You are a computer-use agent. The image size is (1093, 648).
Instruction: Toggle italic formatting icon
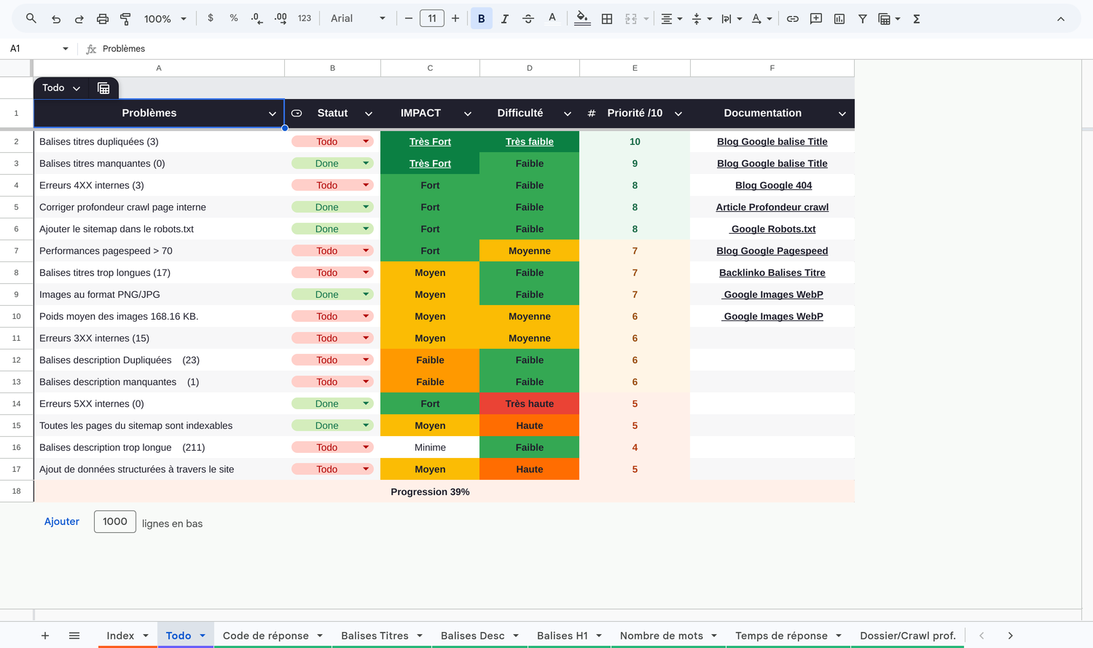click(504, 19)
